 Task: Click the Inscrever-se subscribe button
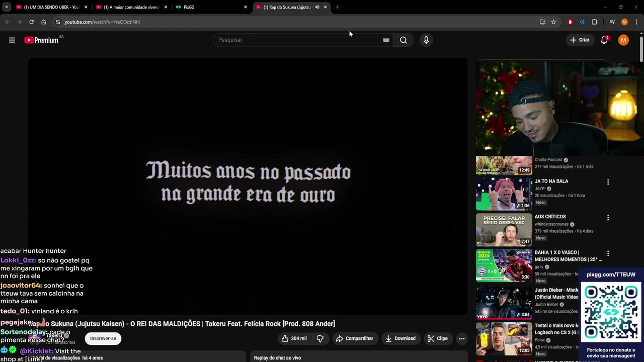[x=103, y=338]
